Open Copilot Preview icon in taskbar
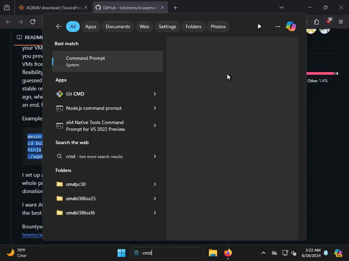Viewport: 349px width, 261px height. (x=338, y=253)
